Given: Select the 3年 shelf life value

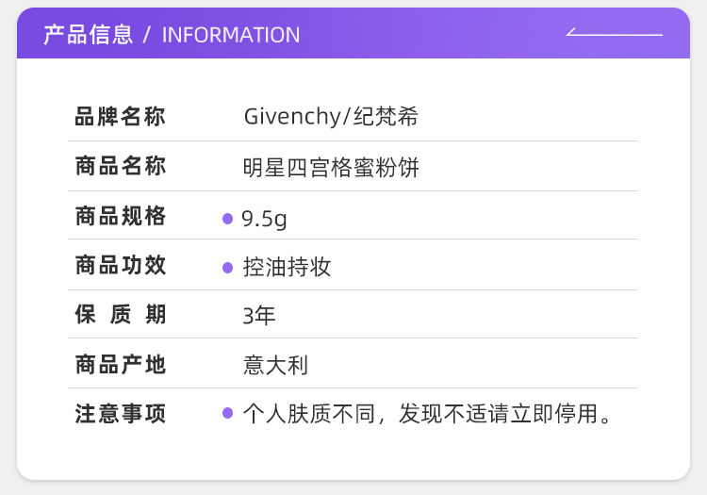Looking at the screenshot, I should (x=259, y=316).
